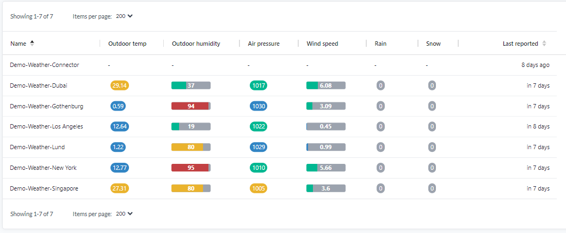Image resolution: width=566 pixels, height=233 pixels.
Task: Click Lund outdoor temp badge 1.22
Action: [x=119, y=147]
